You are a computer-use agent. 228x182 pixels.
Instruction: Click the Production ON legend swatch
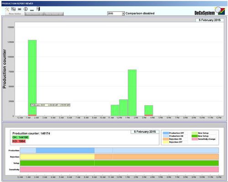pos(166,136)
